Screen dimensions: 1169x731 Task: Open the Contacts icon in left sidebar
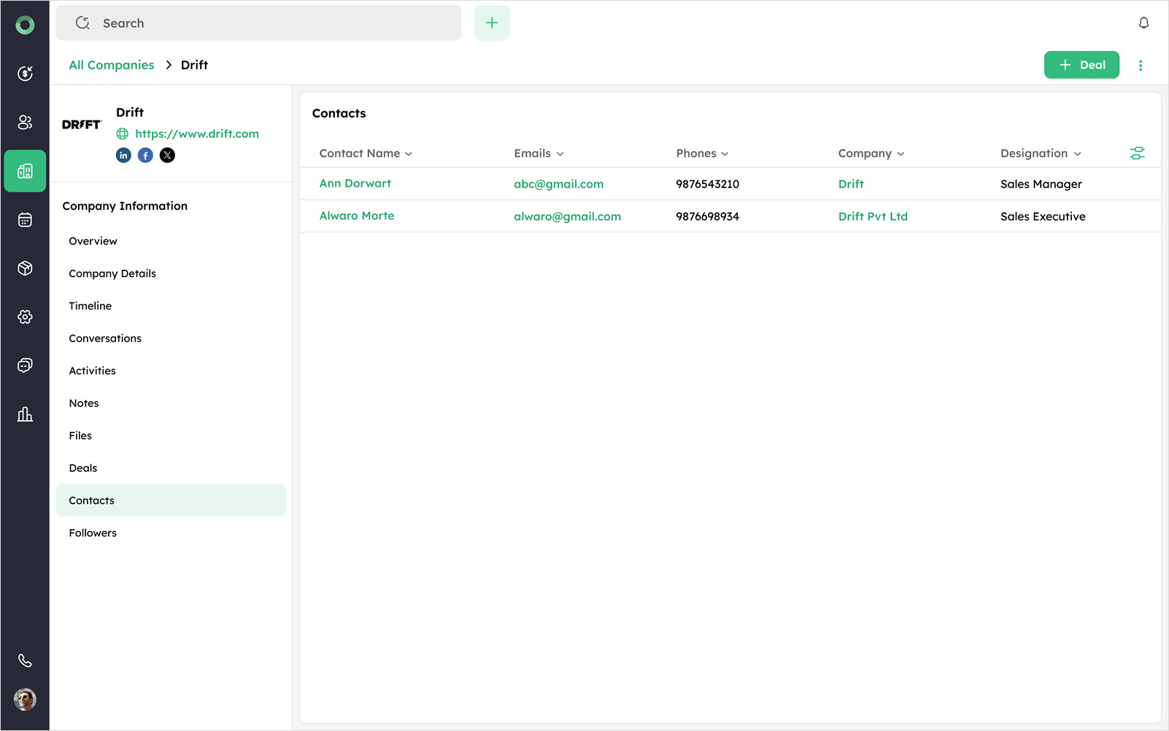click(x=25, y=122)
